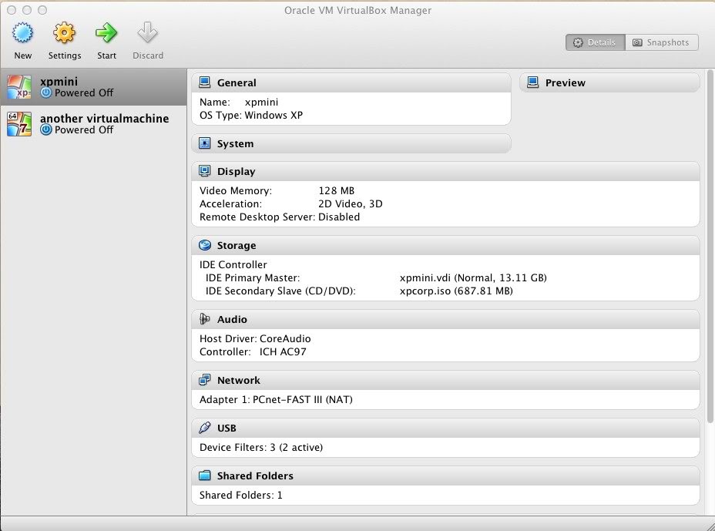
Task: Open the Network settings heading
Action: (445, 379)
